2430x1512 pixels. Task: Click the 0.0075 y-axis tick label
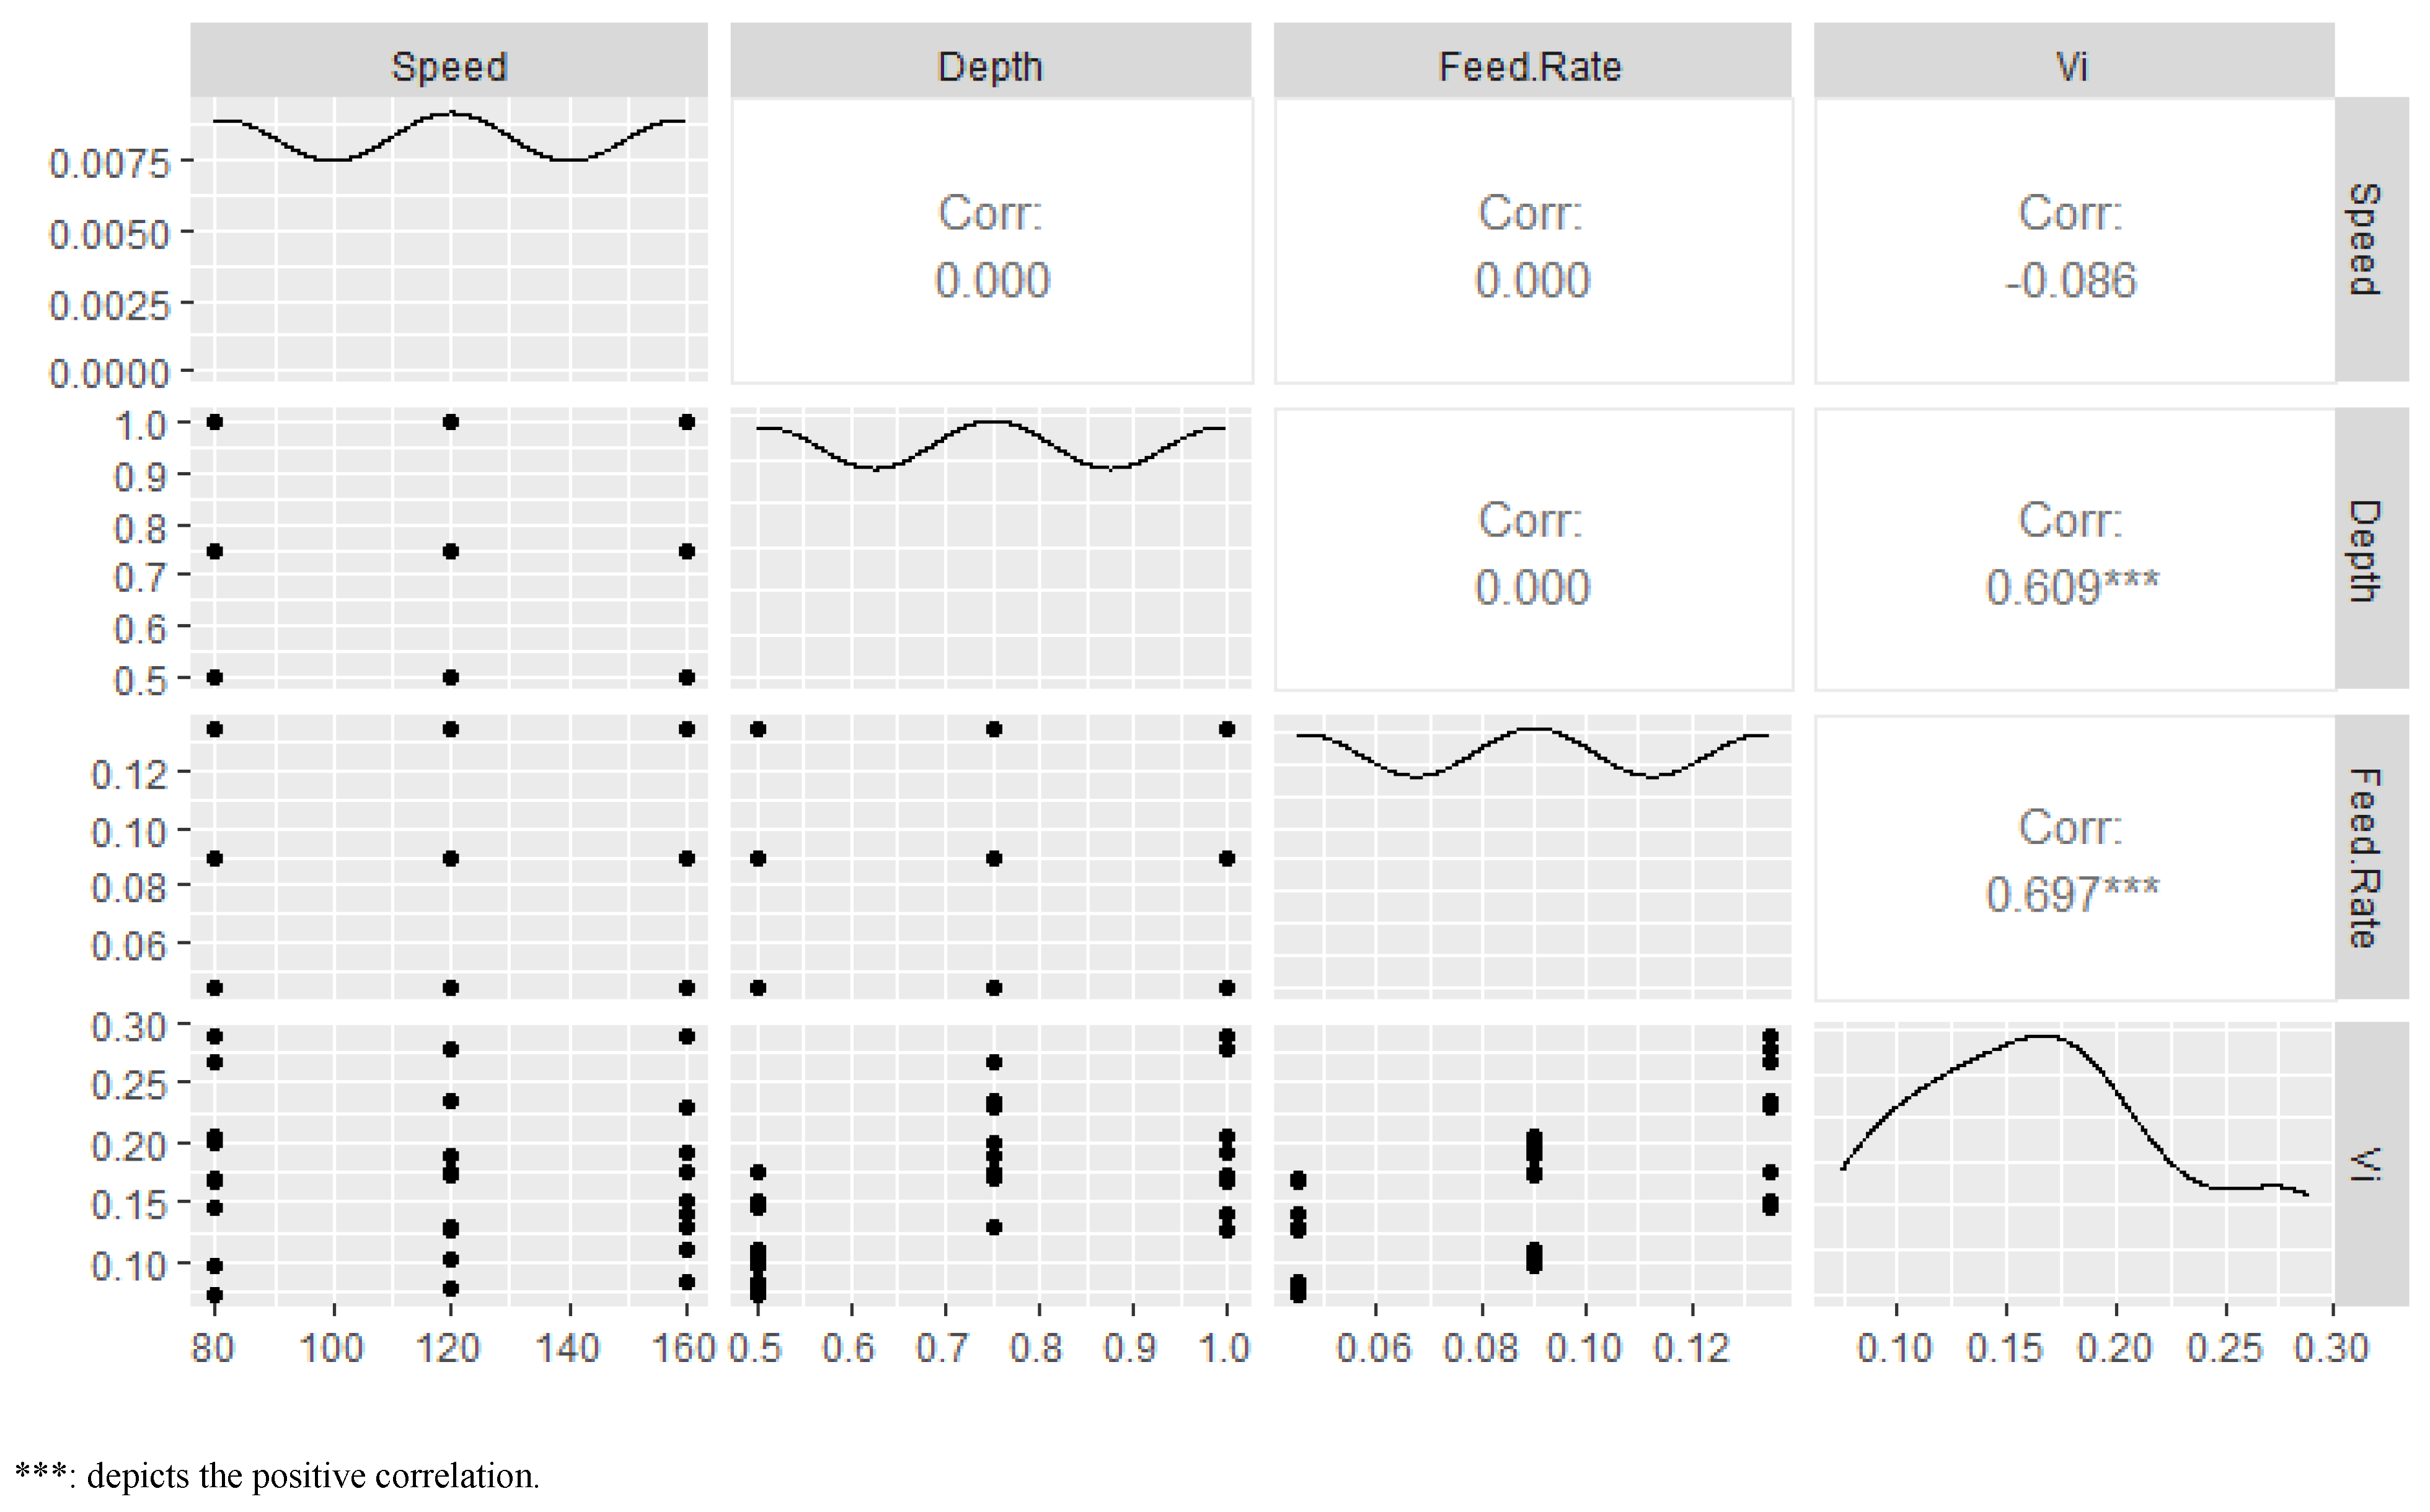pyautogui.click(x=110, y=163)
